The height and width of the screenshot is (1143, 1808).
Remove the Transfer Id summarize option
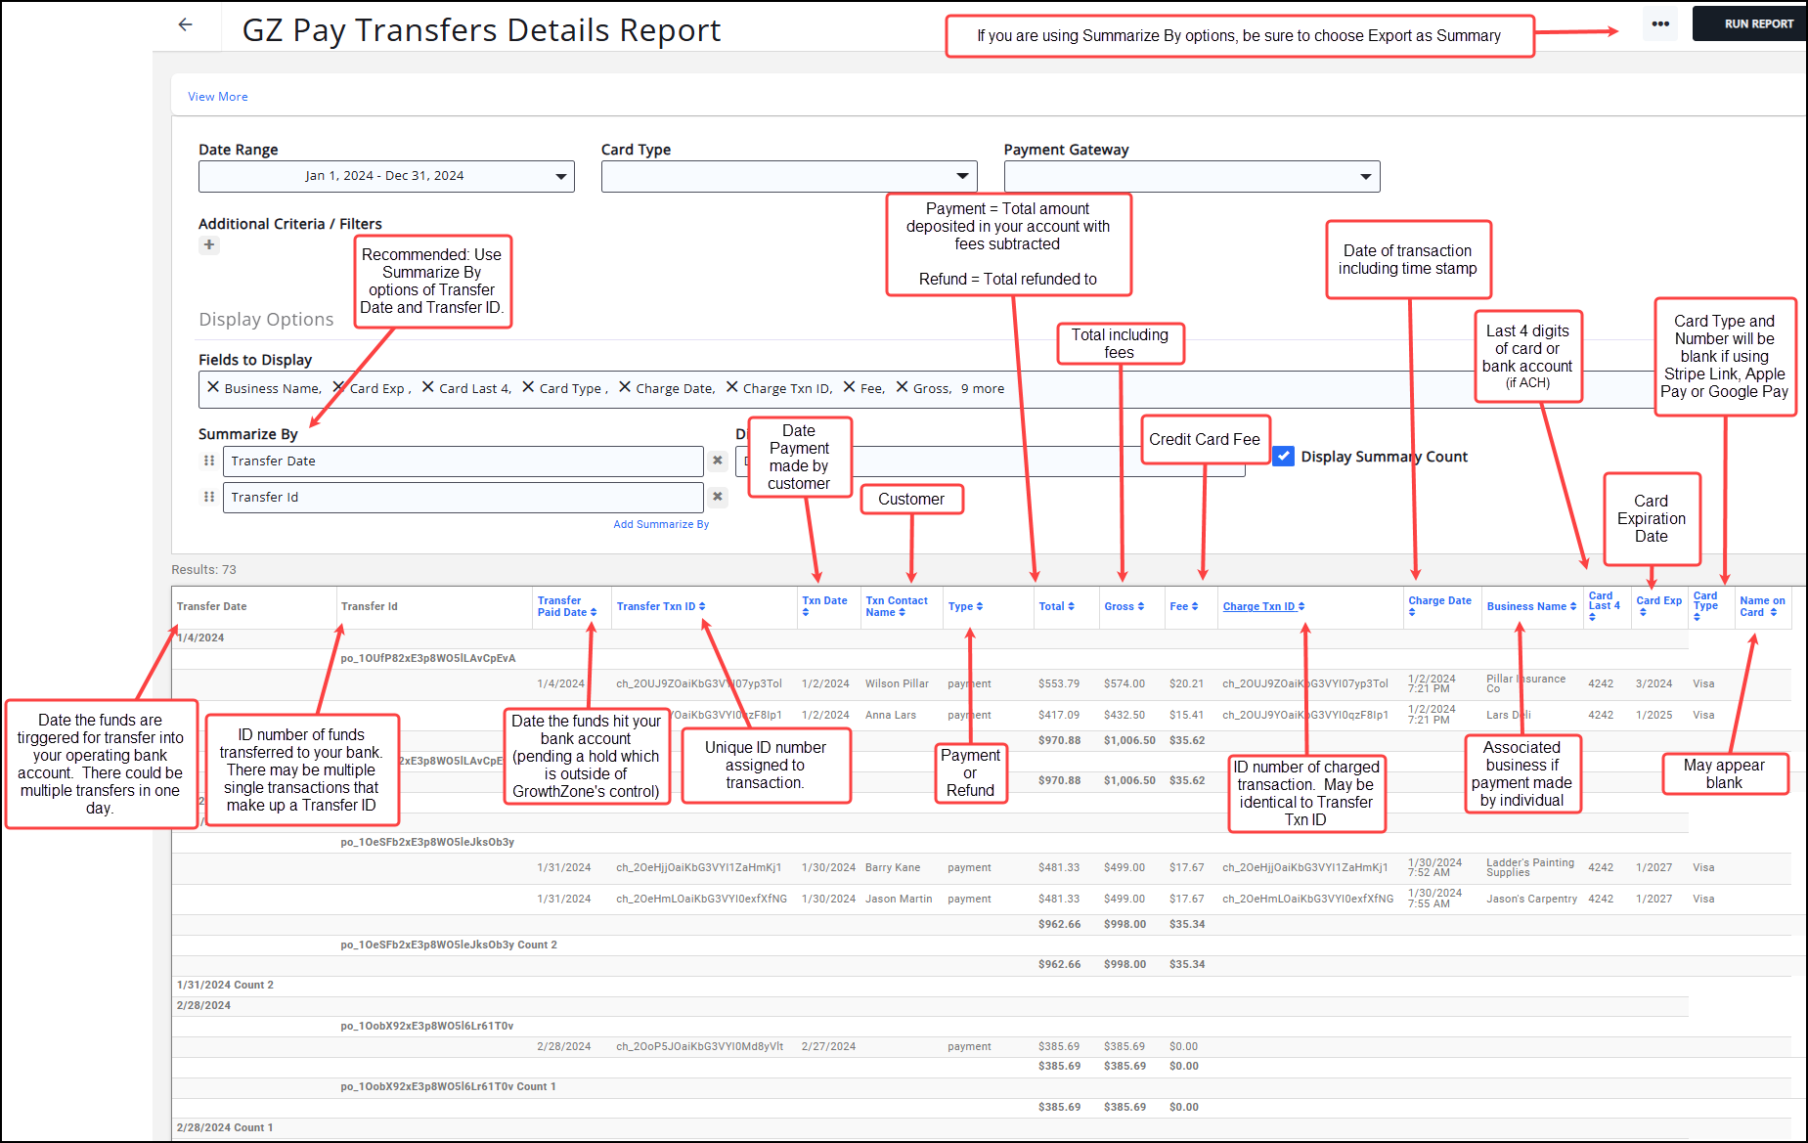point(718,497)
